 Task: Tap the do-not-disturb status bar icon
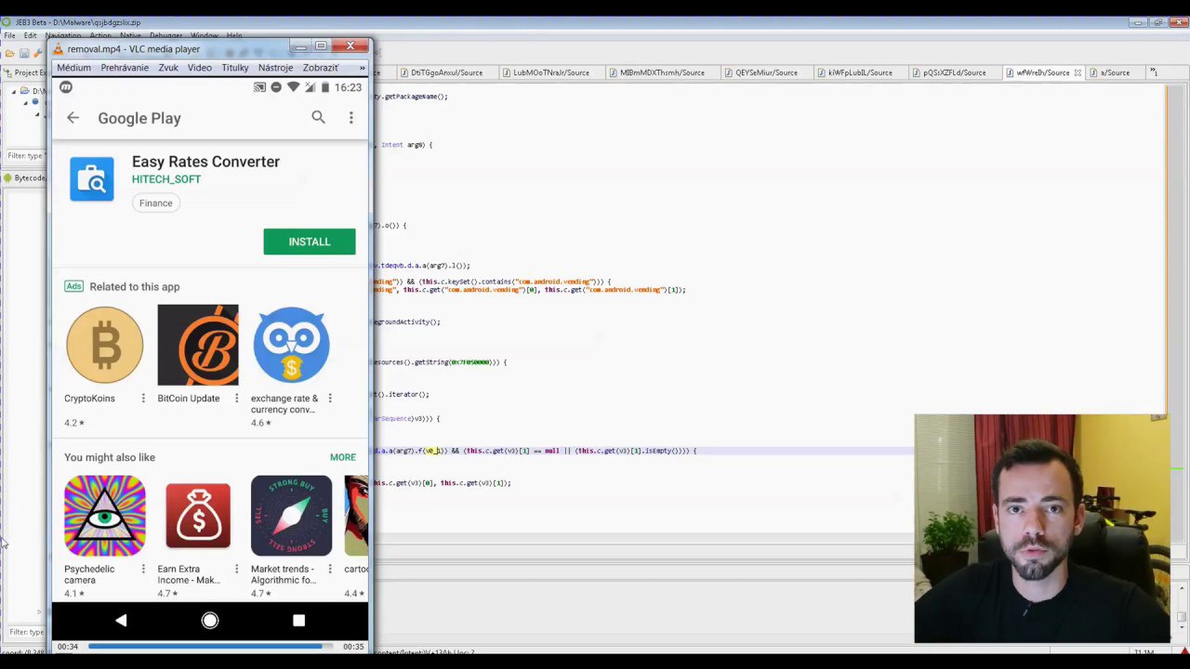(x=276, y=87)
